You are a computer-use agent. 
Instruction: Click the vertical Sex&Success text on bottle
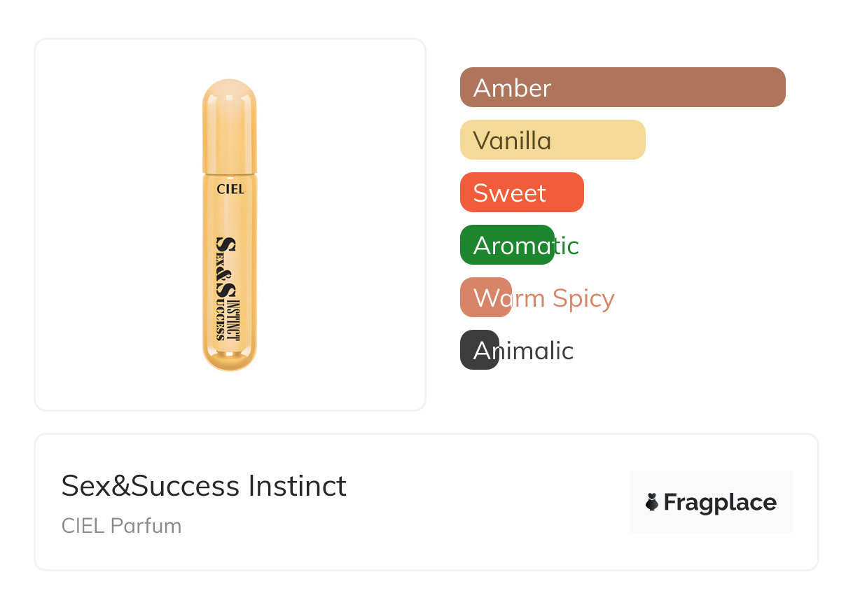[x=225, y=287]
